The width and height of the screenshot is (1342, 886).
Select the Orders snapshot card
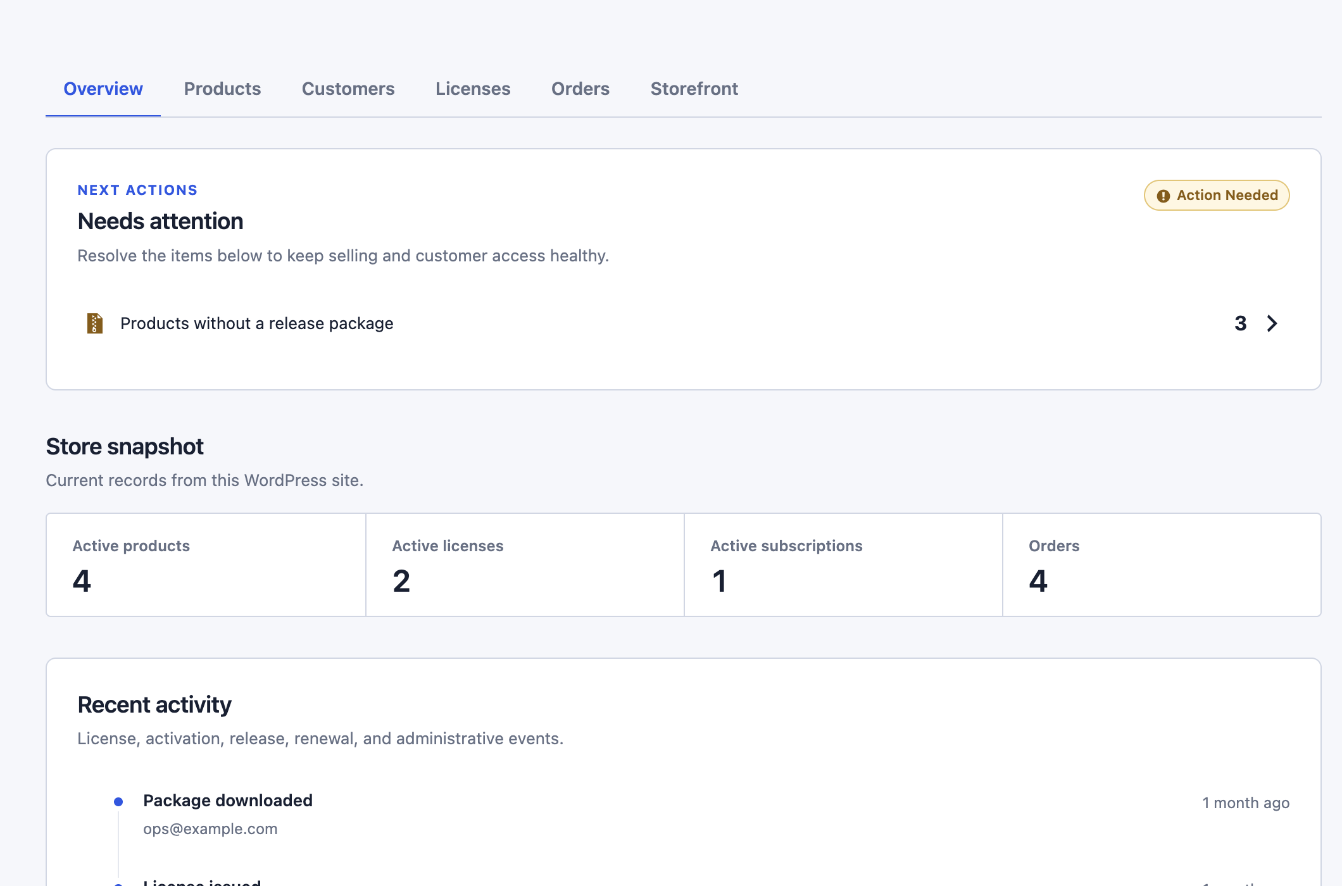click(1162, 565)
